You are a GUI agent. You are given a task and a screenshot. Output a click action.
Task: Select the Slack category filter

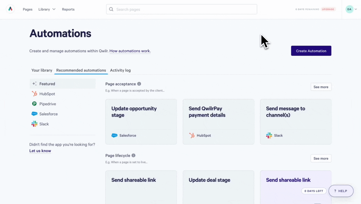[44, 124]
